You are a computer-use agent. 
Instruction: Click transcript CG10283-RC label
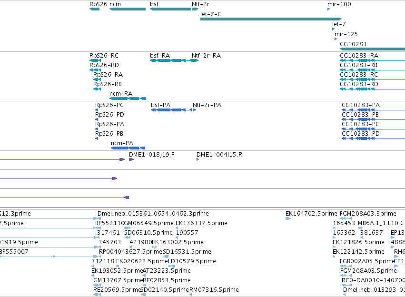tap(359, 75)
